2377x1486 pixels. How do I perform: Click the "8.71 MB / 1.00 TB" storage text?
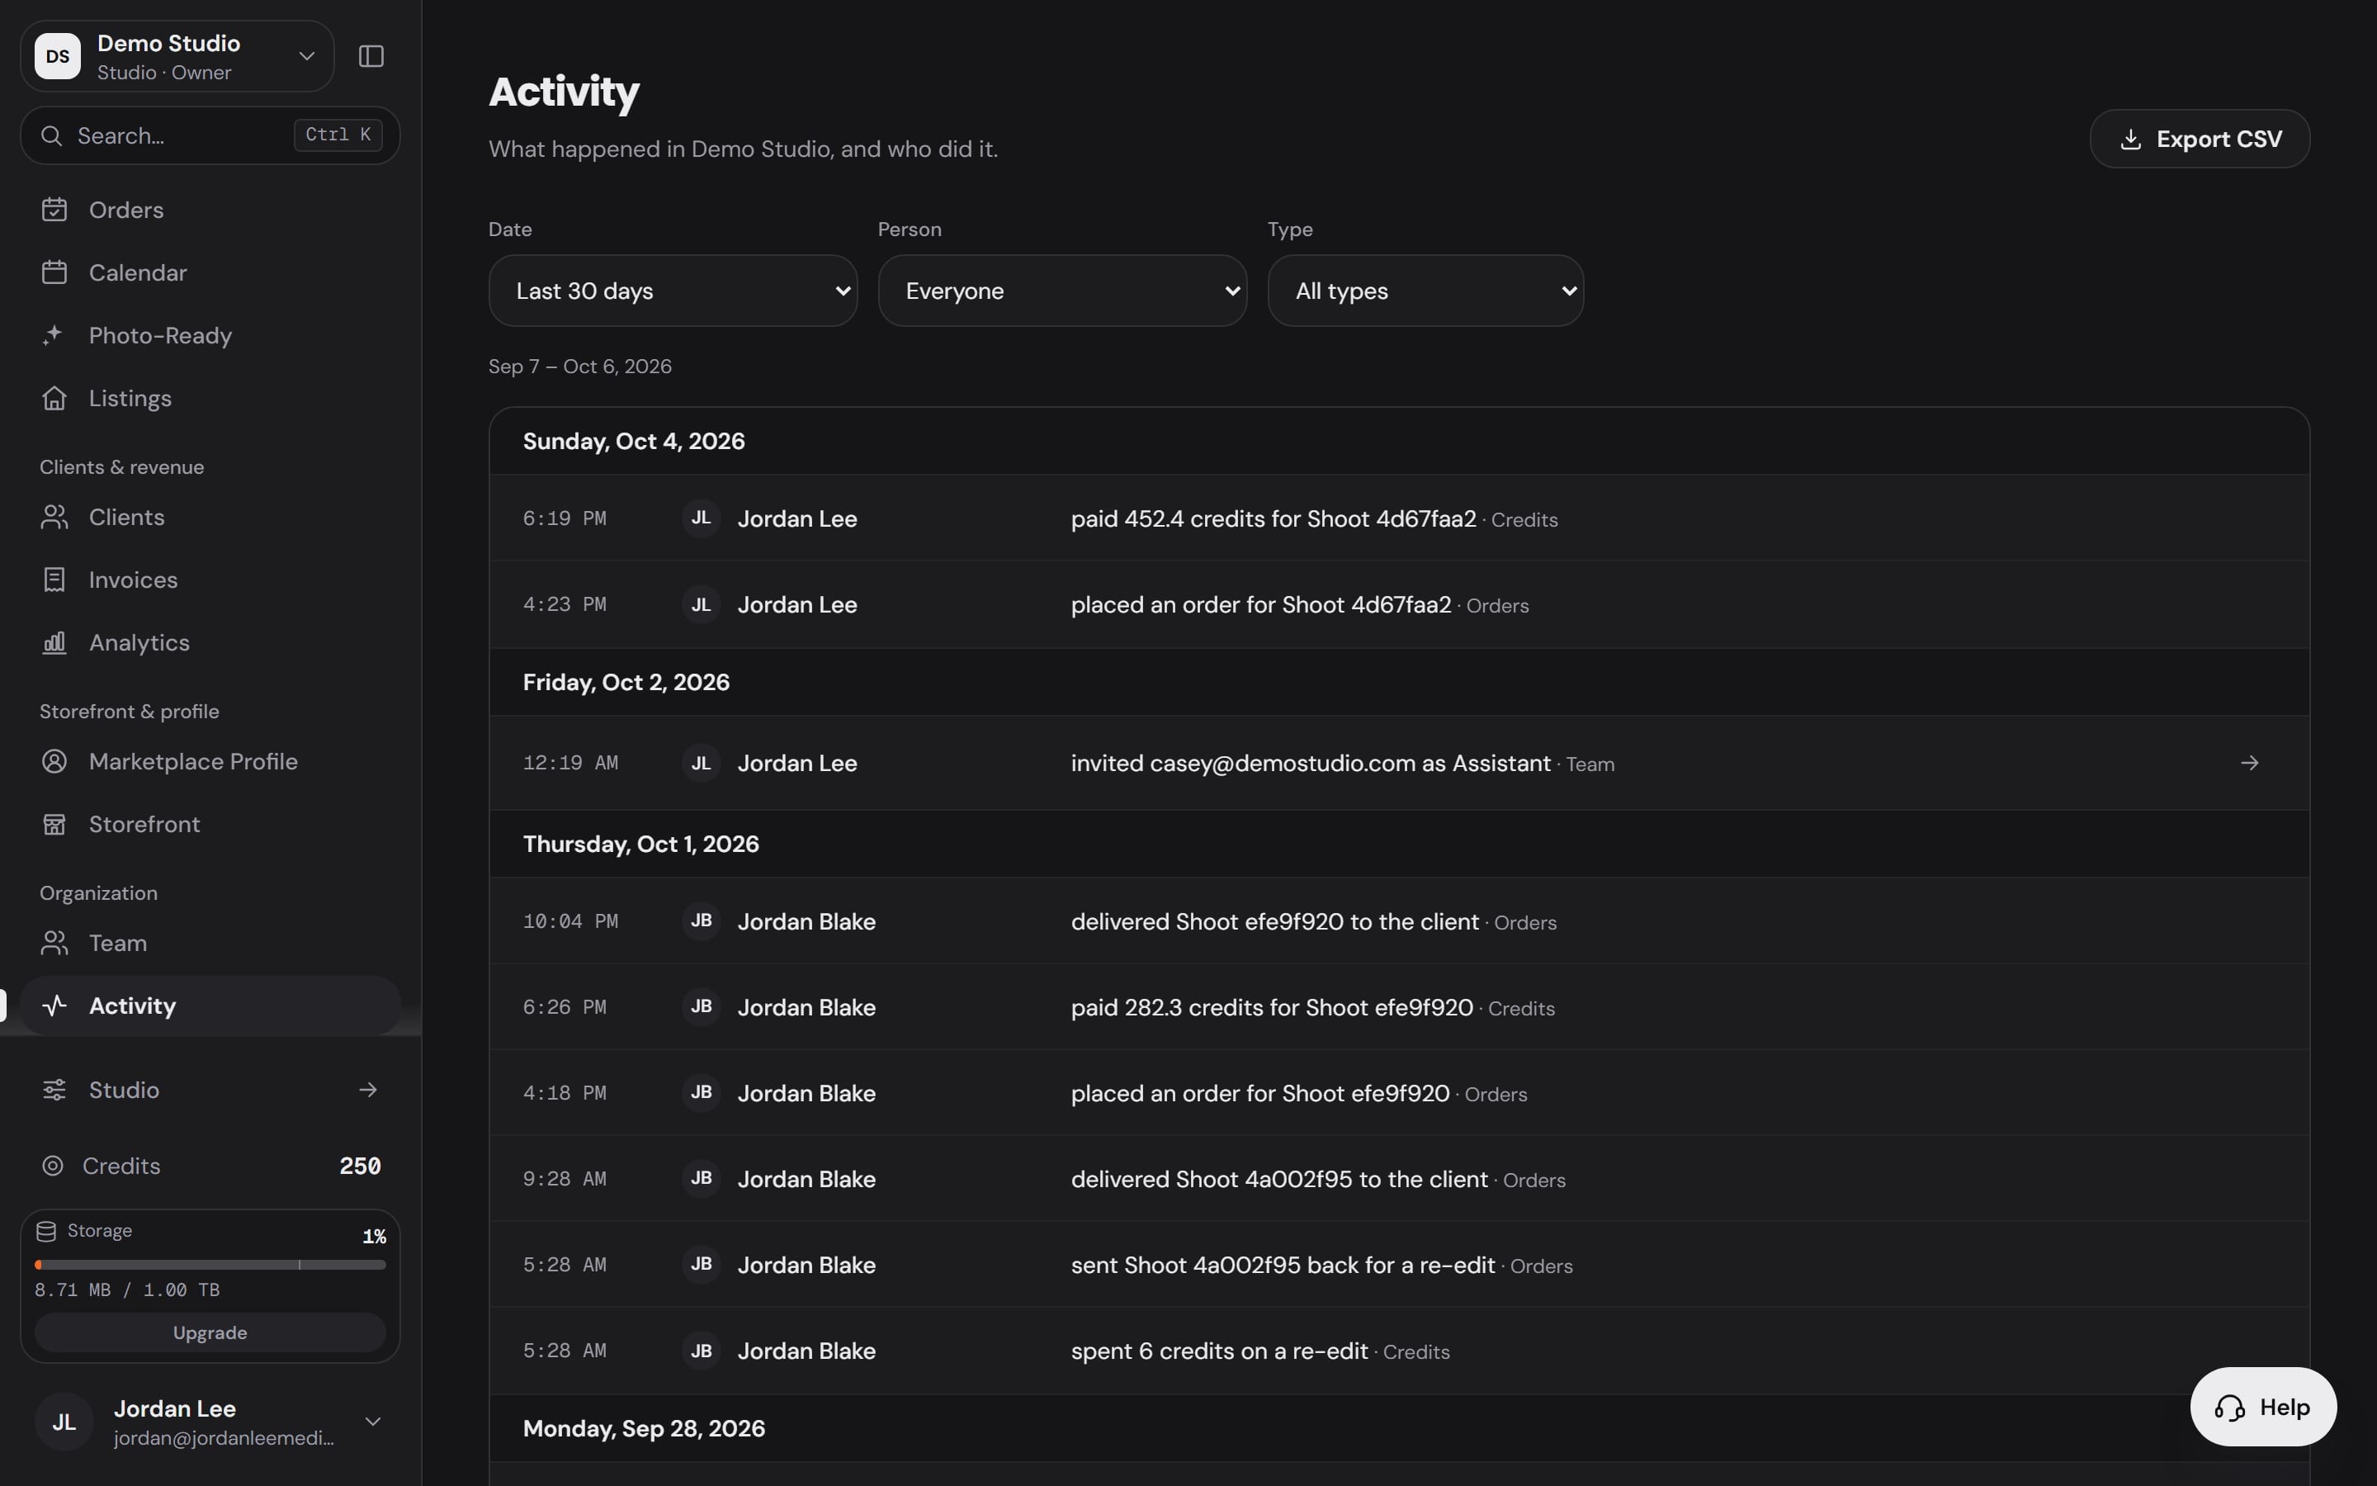tap(127, 1290)
